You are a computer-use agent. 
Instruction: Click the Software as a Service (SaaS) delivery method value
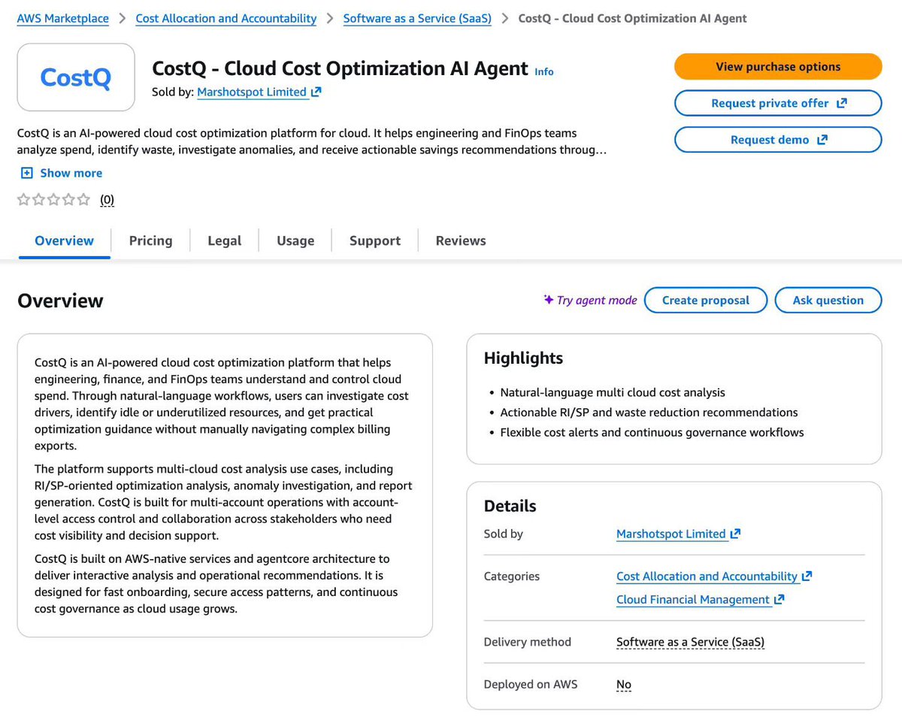coord(690,642)
